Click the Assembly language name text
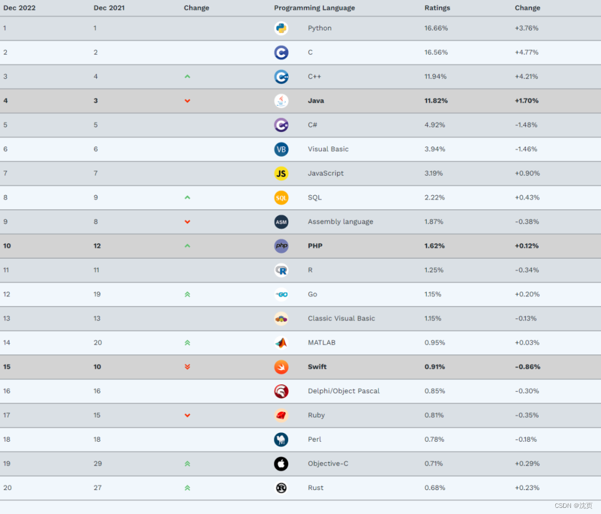 (340, 221)
